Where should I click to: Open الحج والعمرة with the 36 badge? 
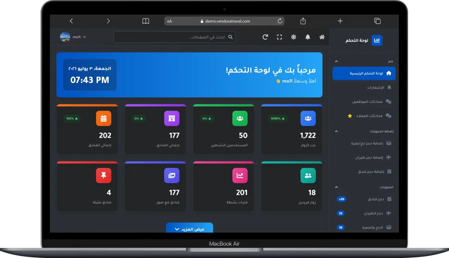(364, 227)
